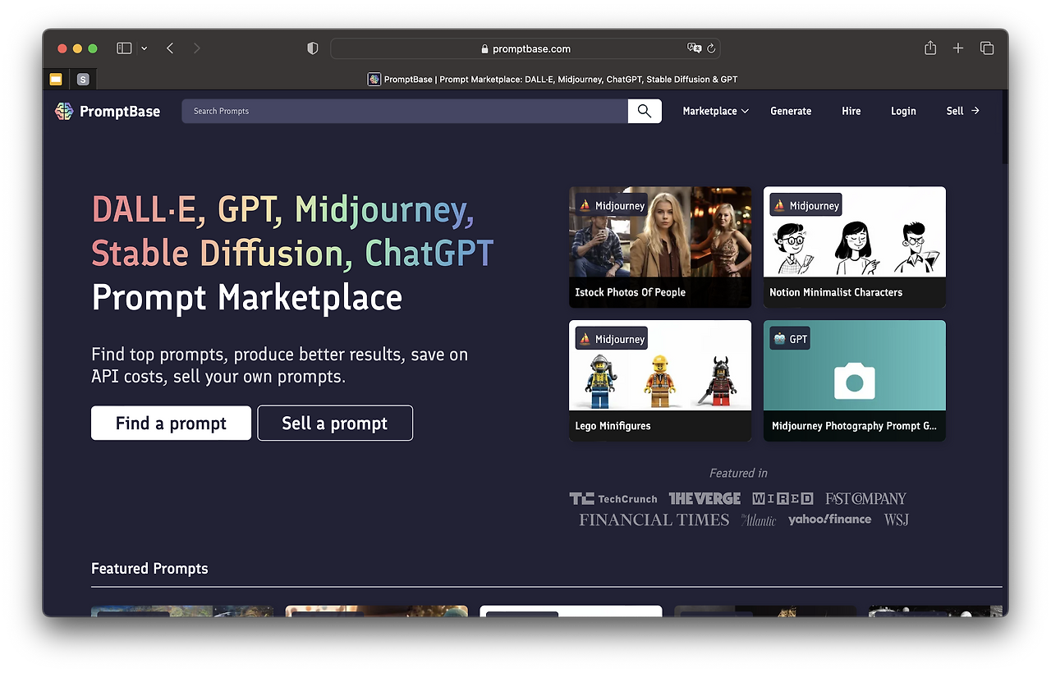Viewport: 1051px width, 673px height.
Task: Open a new tab with plus icon
Action: 958,48
